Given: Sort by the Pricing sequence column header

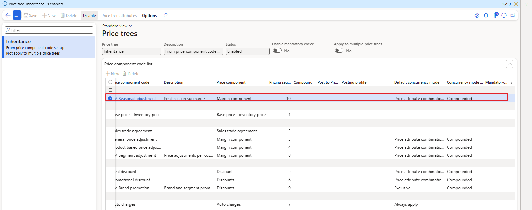Looking at the screenshot, I should [x=280, y=82].
